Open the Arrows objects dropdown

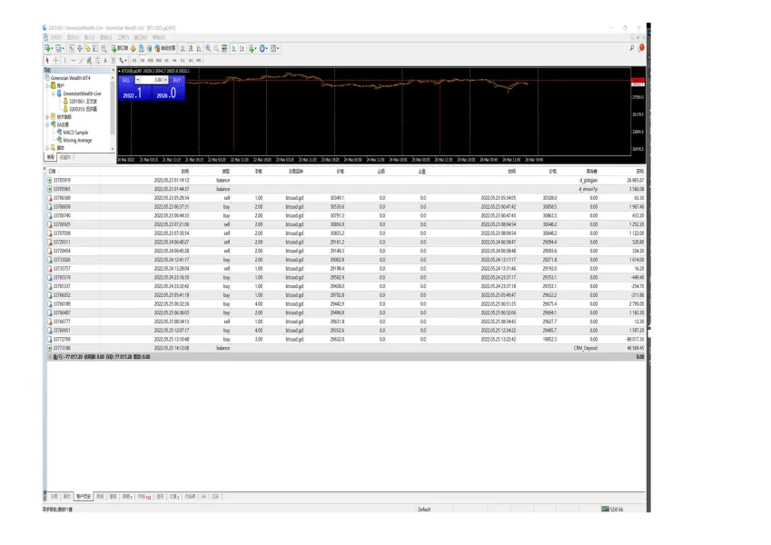[123, 60]
